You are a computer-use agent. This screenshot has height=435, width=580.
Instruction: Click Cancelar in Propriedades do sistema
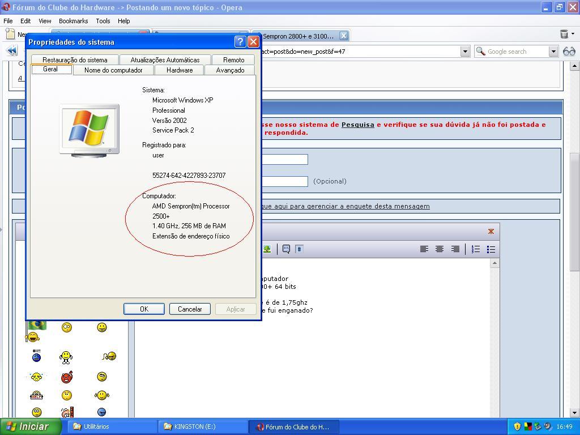tap(190, 309)
